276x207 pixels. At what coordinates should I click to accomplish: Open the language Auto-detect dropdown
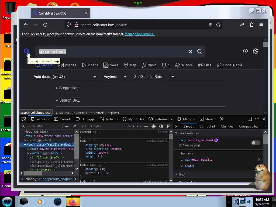(65, 77)
